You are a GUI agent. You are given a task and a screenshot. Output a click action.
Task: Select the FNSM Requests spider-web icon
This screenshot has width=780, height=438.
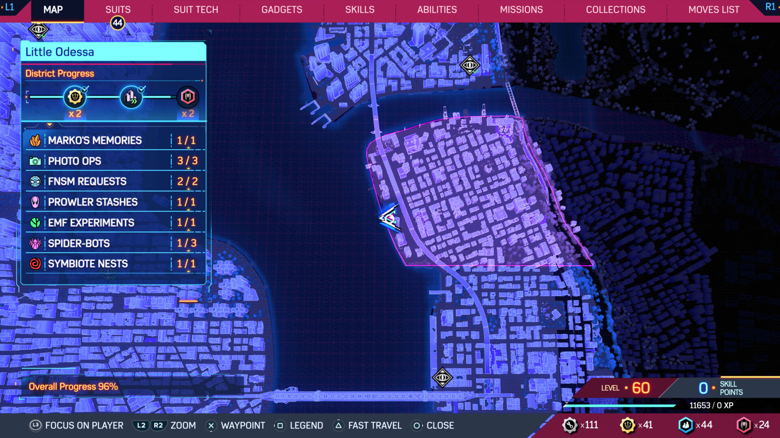click(36, 181)
